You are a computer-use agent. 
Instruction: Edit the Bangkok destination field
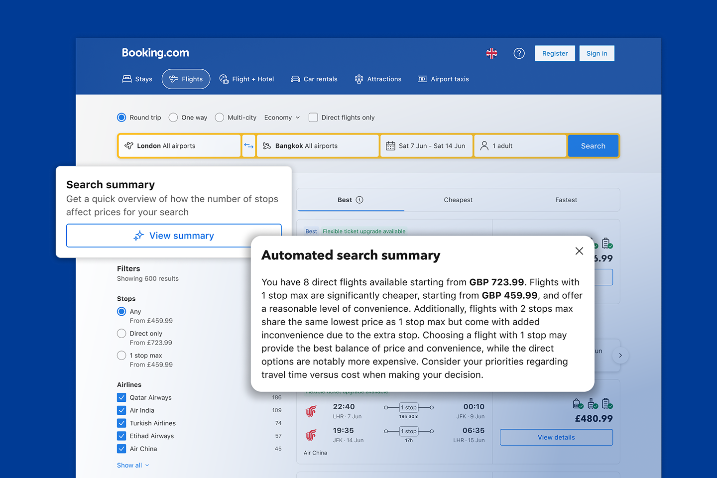point(318,146)
